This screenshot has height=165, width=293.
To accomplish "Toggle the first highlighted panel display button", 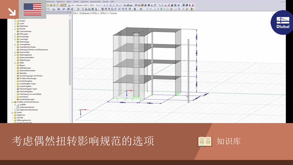I will tap(61, 5).
